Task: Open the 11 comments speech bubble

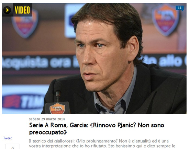Action: (x=180, y=8)
